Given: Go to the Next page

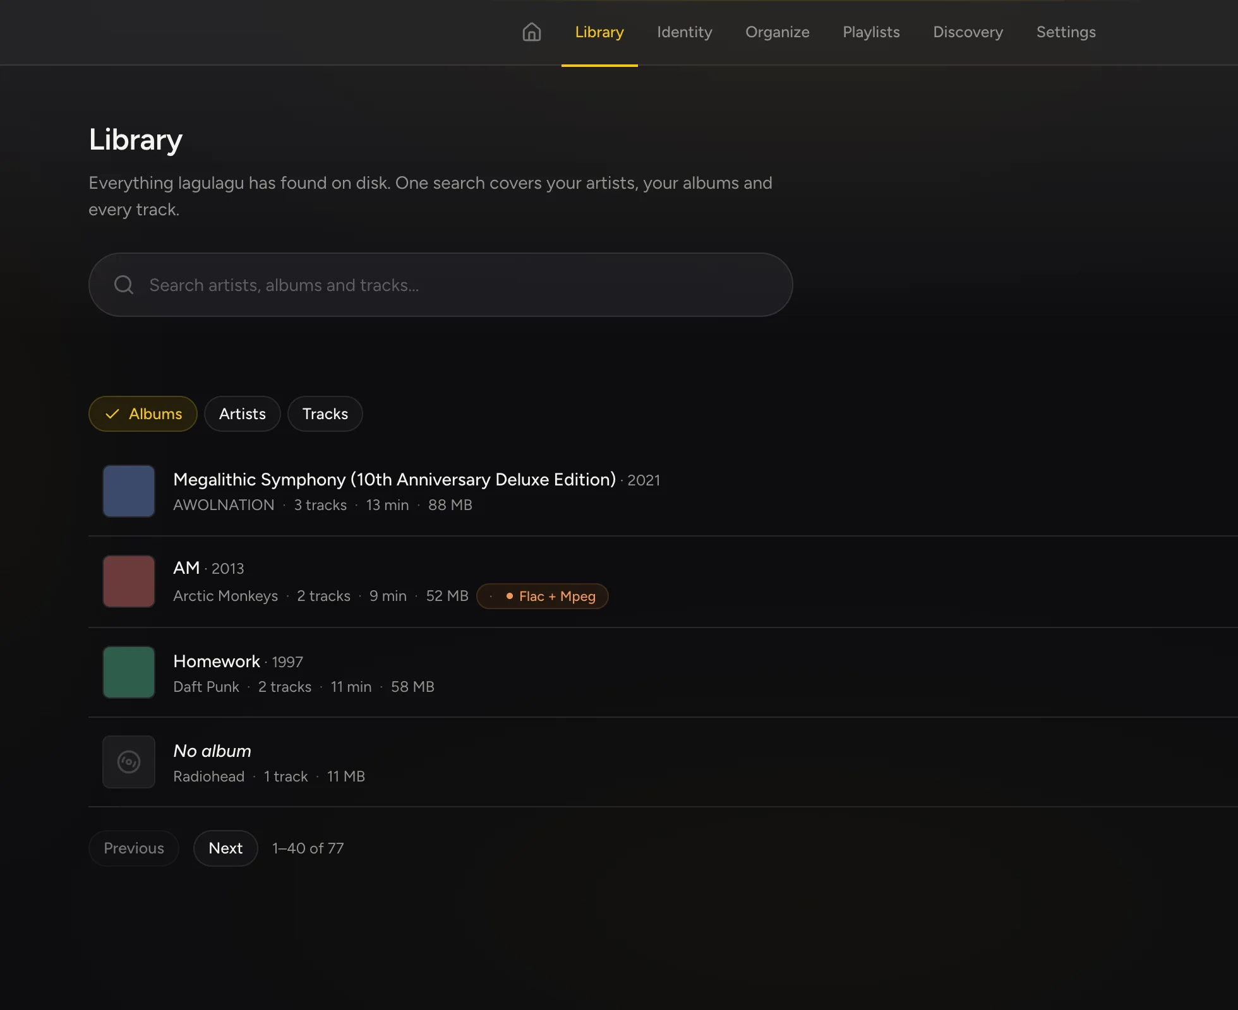Looking at the screenshot, I should [225, 848].
